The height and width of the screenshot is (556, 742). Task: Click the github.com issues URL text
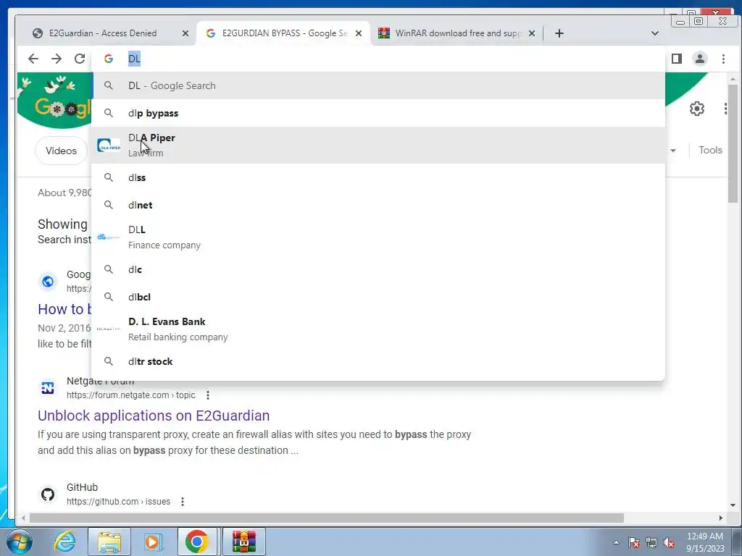pyautogui.click(x=118, y=502)
